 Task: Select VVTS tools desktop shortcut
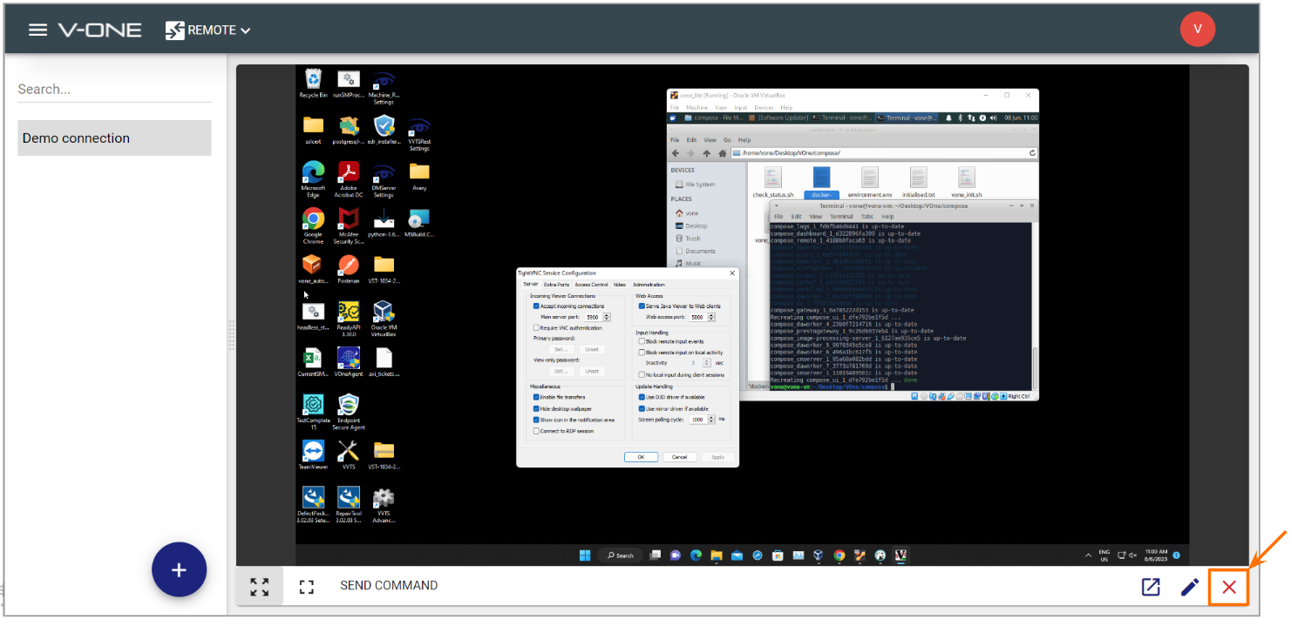pyautogui.click(x=348, y=454)
